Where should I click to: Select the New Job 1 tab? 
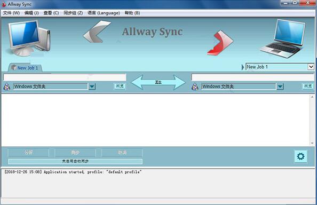click(x=25, y=68)
